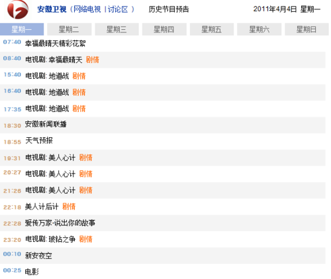Click the 剧情 tag next to 玻钻之争
The image size is (331, 279).
pos(85,239)
